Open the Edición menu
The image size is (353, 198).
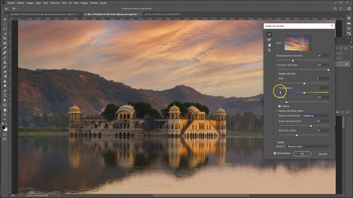[20, 3]
